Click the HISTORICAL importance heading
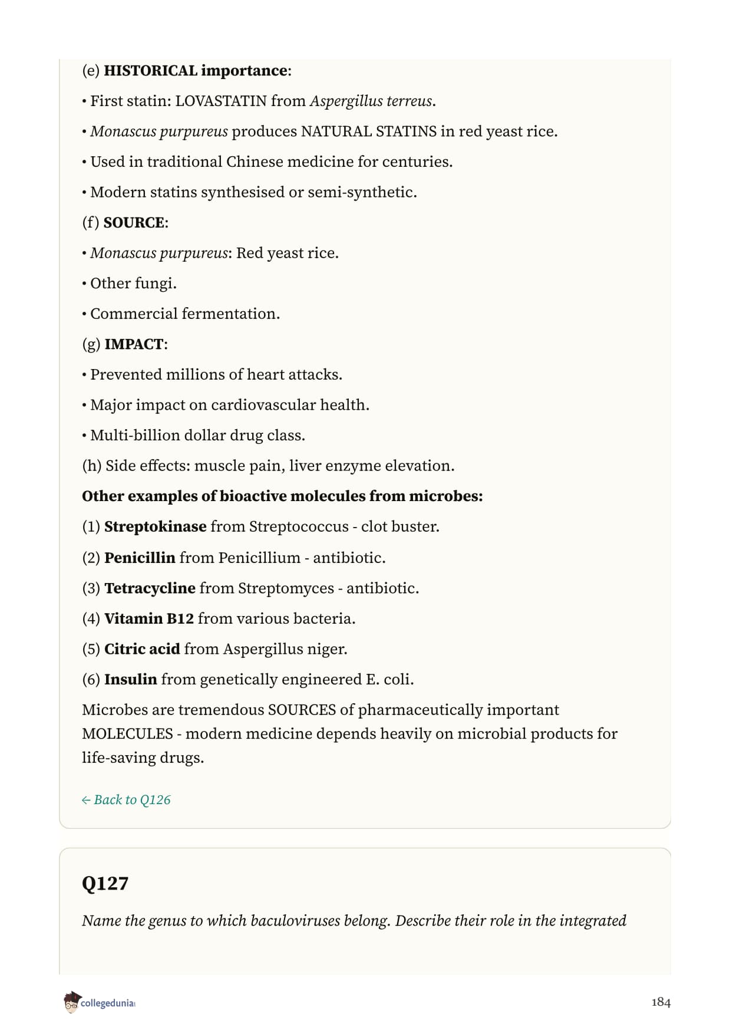This screenshot has height=1034, width=730. pos(197,71)
